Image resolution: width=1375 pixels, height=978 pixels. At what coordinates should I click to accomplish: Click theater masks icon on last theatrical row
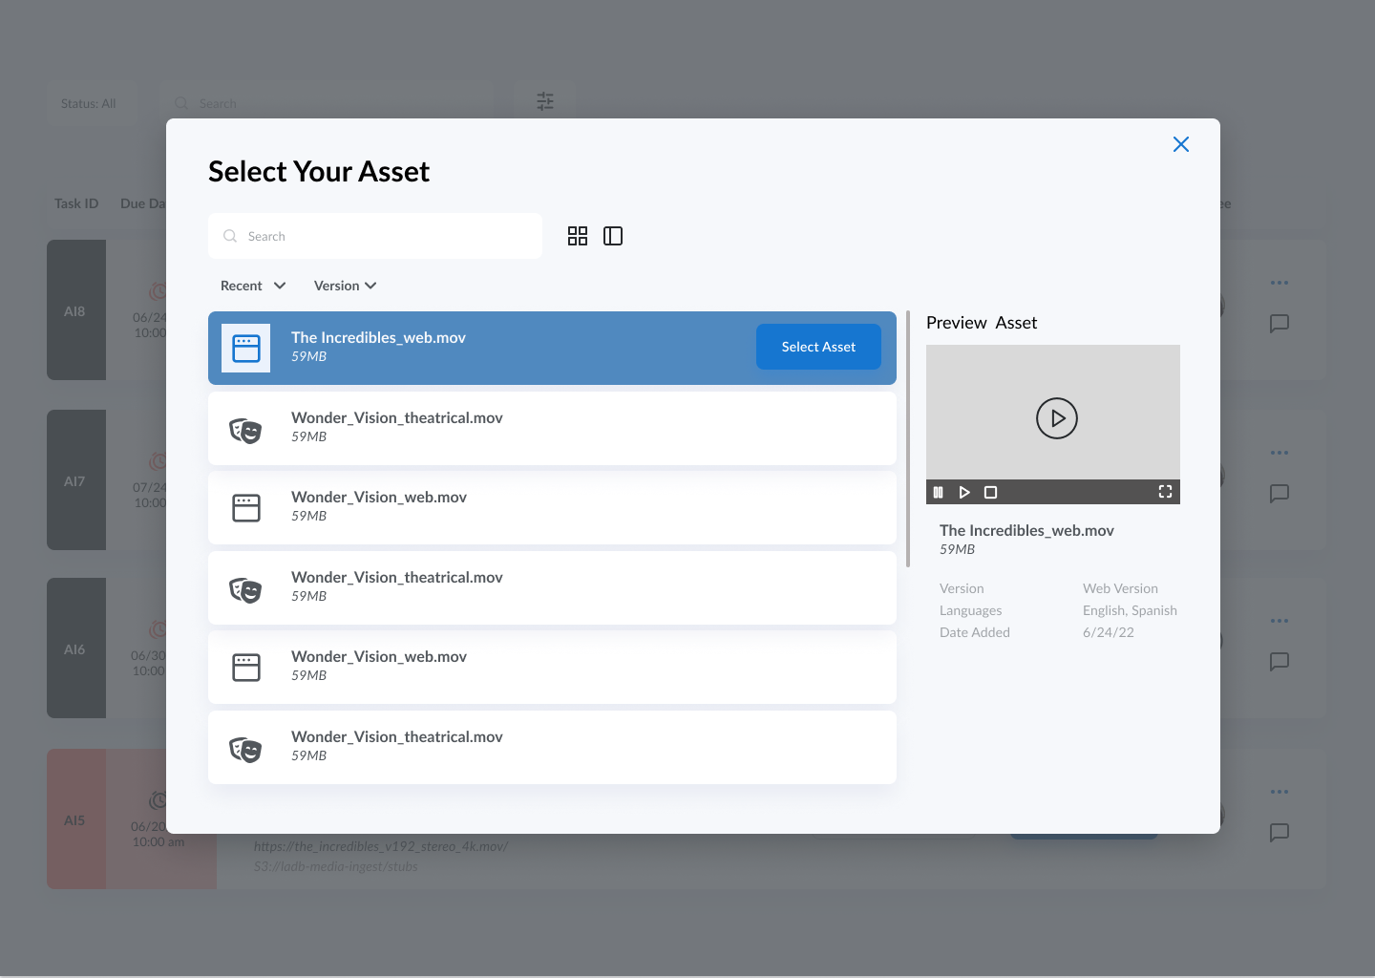(x=246, y=750)
